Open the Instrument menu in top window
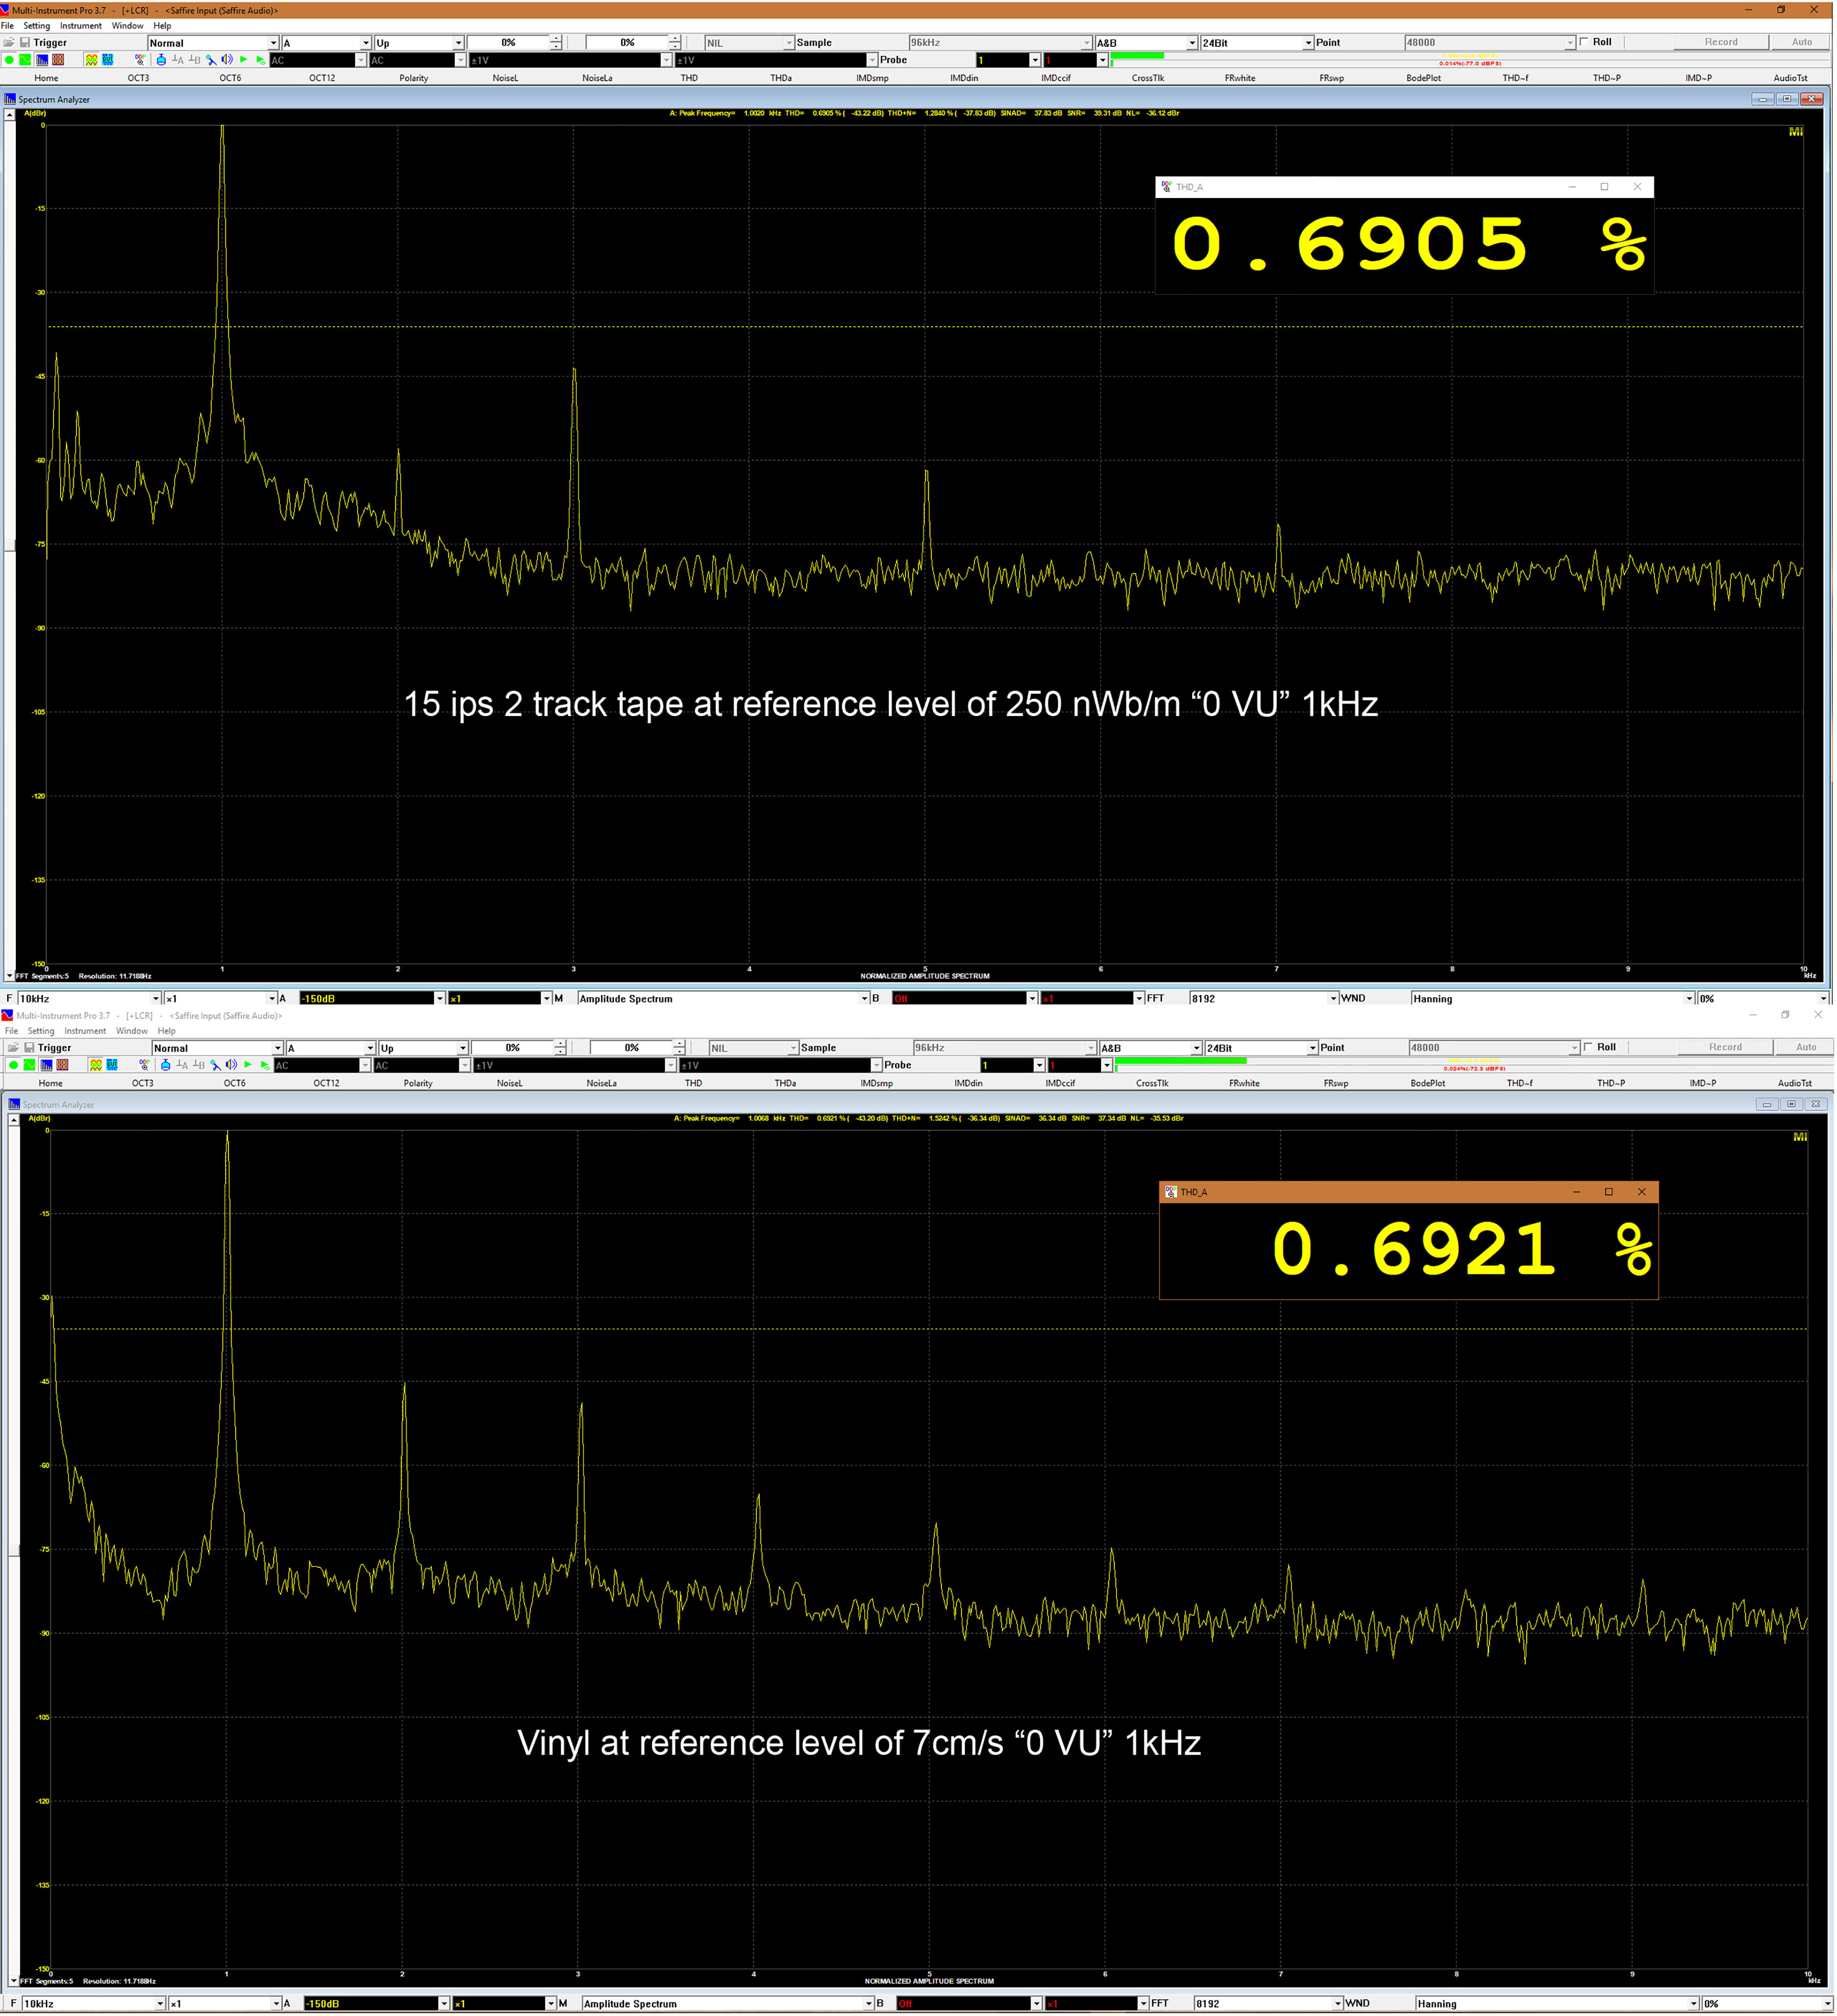Viewport: 1837px width, 2016px height. [x=81, y=26]
